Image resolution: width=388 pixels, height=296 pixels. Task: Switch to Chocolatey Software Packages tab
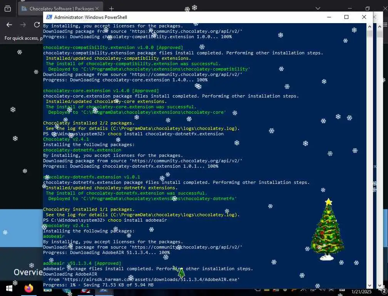[61, 8]
